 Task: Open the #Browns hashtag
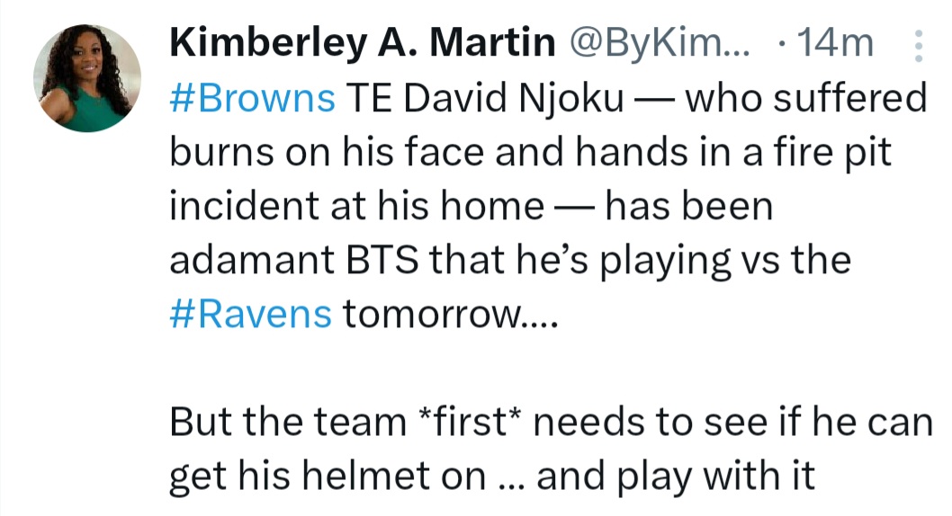pos(252,98)
